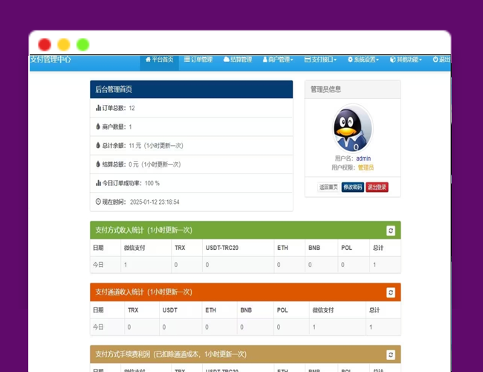483x372 pixels.
Task: Click the 管理员信息 panel header
Action: point(353,89)
